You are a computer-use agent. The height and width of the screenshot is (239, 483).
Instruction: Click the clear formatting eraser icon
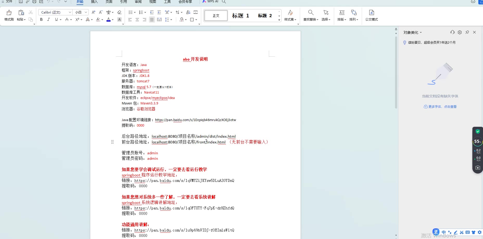click(x=119, y=12)
